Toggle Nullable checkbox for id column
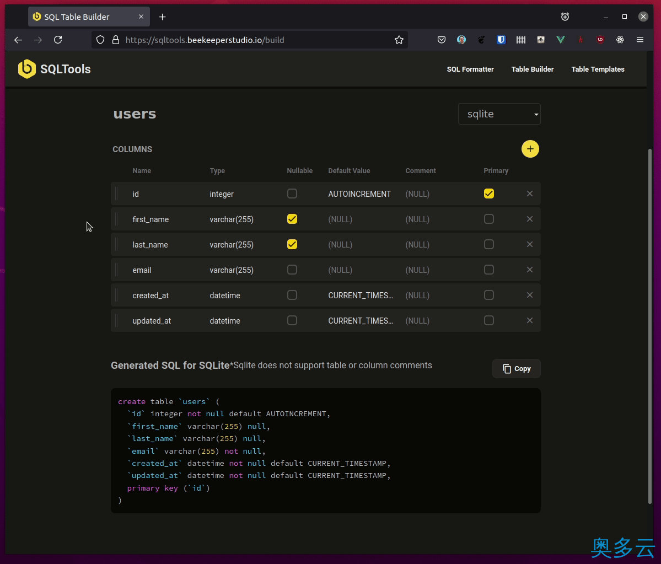Viewport: 661px width, 564px height. 292,194
